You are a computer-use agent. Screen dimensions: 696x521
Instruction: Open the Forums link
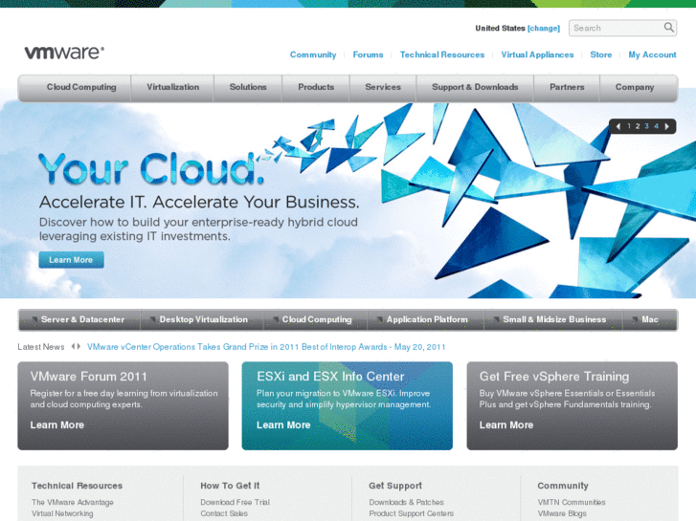point(368,54)
